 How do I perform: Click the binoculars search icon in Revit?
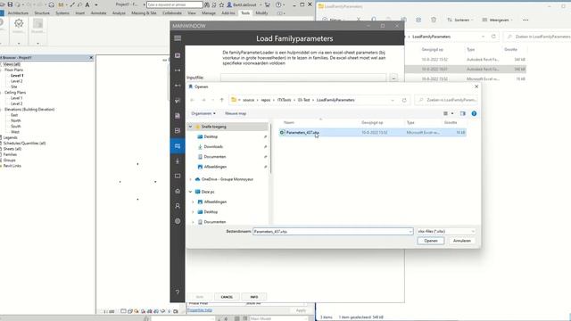click(x=207, y=4)
